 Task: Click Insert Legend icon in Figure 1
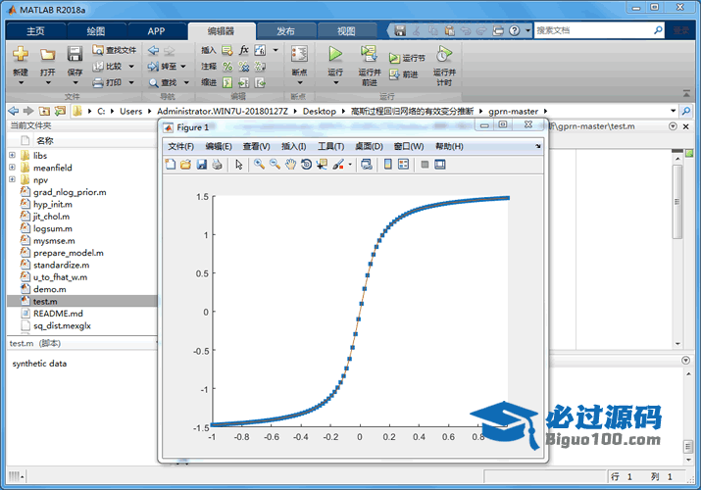coord(403,165)
